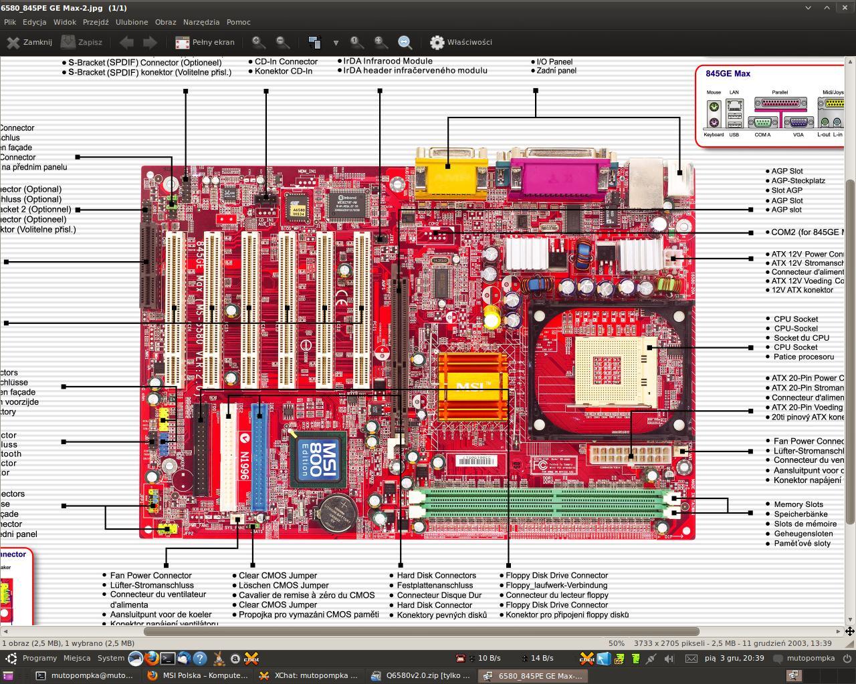Click status text '1 obraz (2,5 MB), 1 wybrano'
Viewport: 856px width, 684px height.
[68, 643]
